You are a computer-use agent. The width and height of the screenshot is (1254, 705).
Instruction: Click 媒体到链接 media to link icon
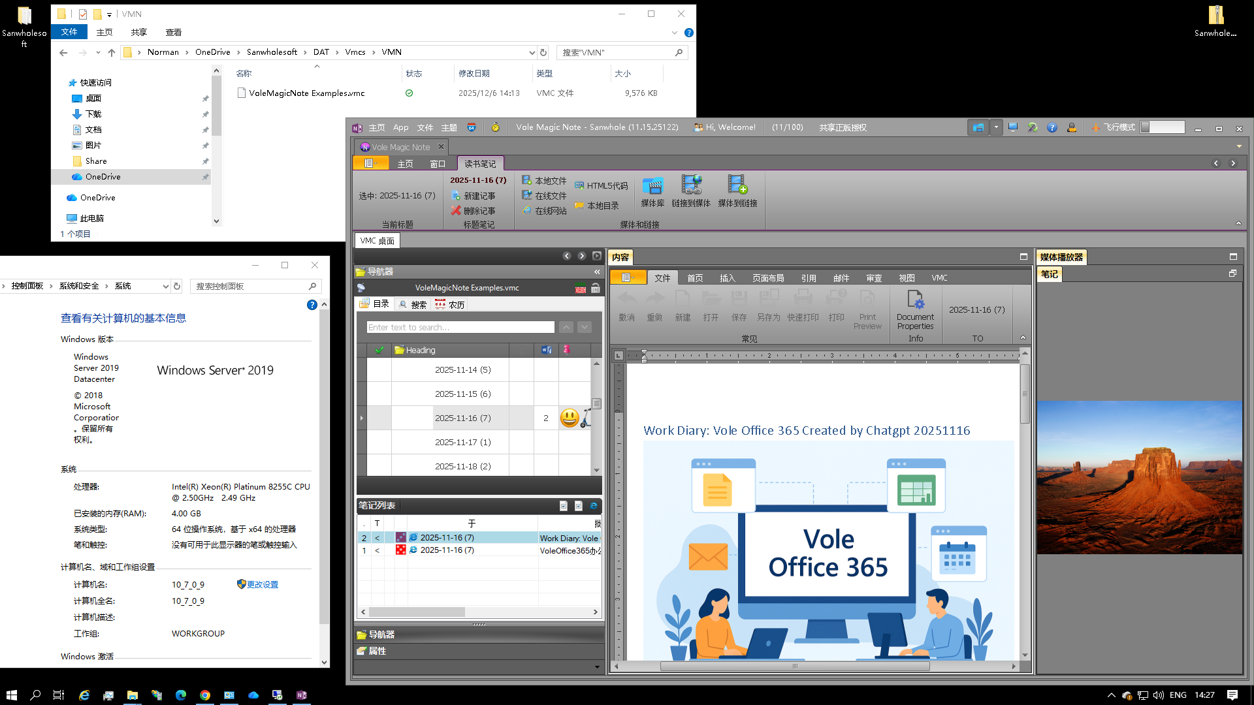(x=737, y=191)
